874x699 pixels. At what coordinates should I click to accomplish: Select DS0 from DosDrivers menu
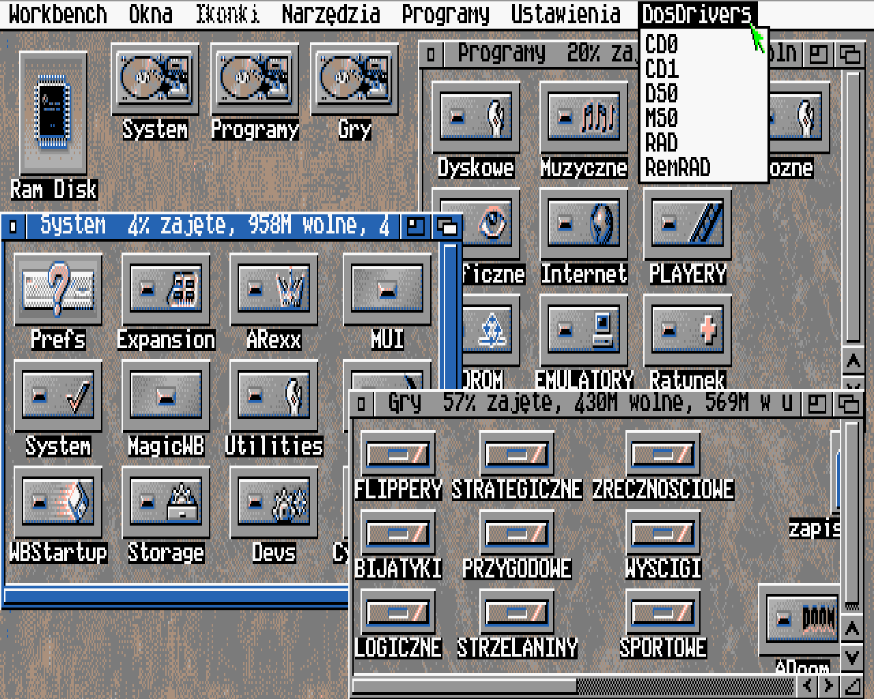[x=704, y=94]
